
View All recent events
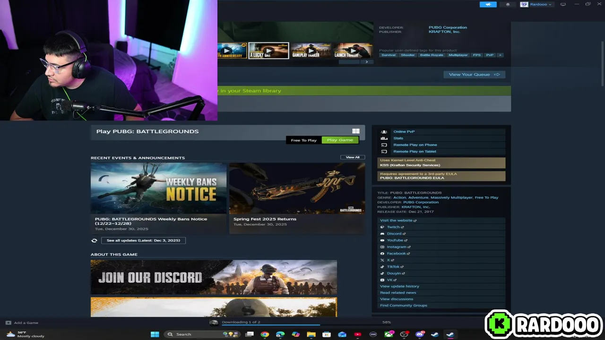point(353,157)
